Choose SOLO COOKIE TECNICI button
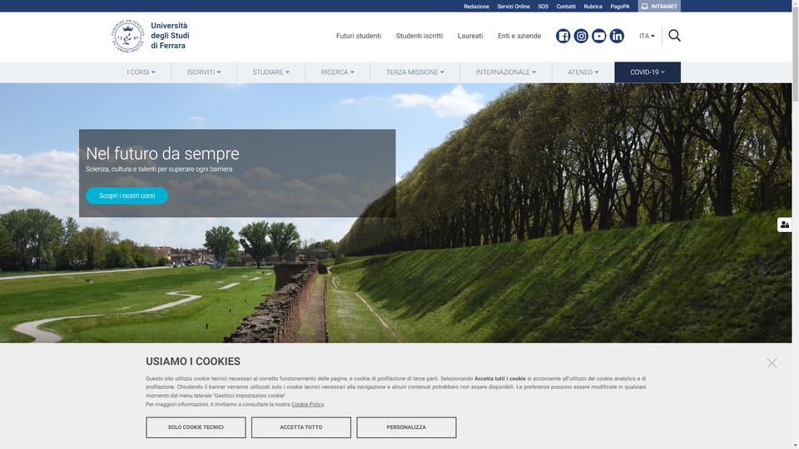 (196, 427)
